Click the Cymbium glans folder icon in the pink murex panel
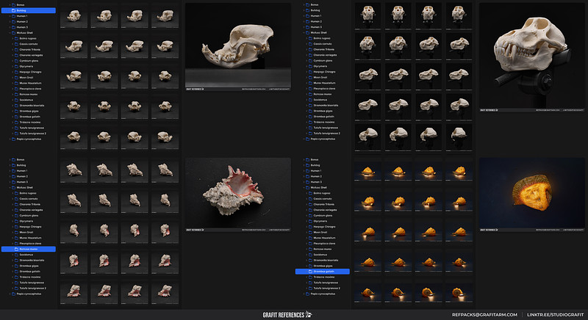The height and width of the screenshot is (320, 588). (x=16, y=216)
